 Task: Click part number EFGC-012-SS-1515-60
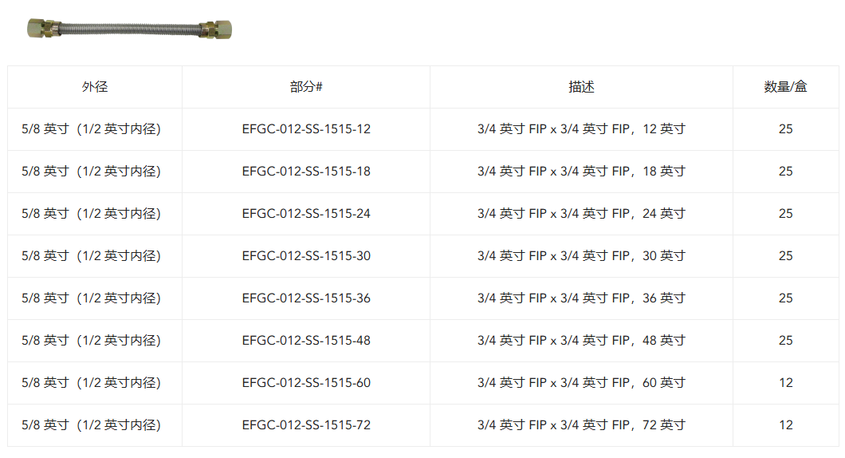click(306, 382)
